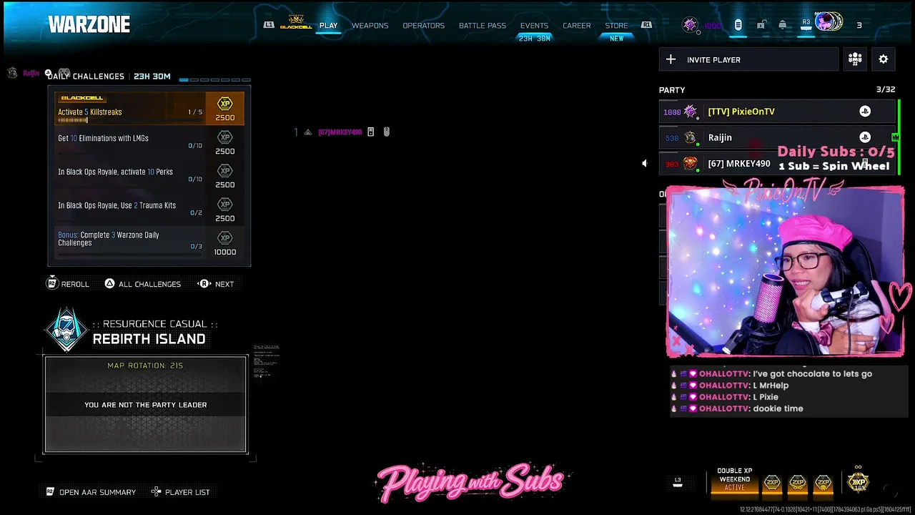Open the EVENTS tab
The width and height of the screenshot is (915, 515).
coord(535,26)
